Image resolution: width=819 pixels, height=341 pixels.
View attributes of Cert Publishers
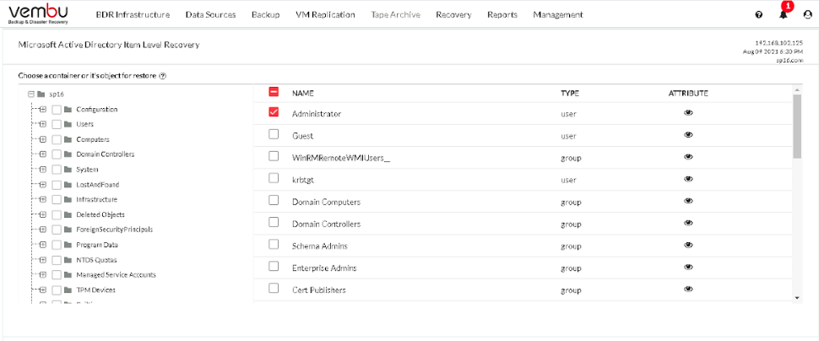pos(688,289)
